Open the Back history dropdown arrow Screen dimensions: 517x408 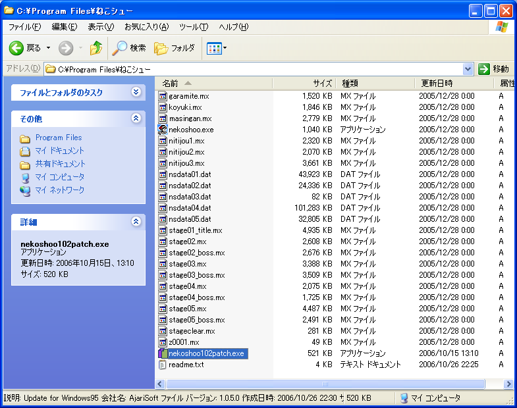(x=48, y=48)
